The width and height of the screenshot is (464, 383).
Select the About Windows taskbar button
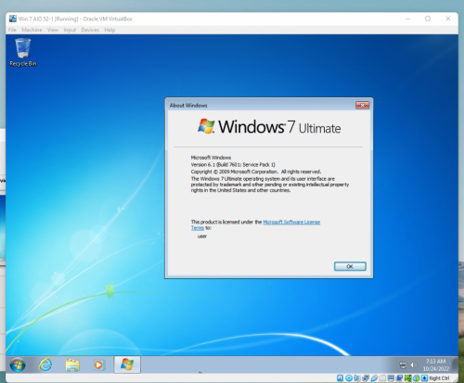click(127, 364)
